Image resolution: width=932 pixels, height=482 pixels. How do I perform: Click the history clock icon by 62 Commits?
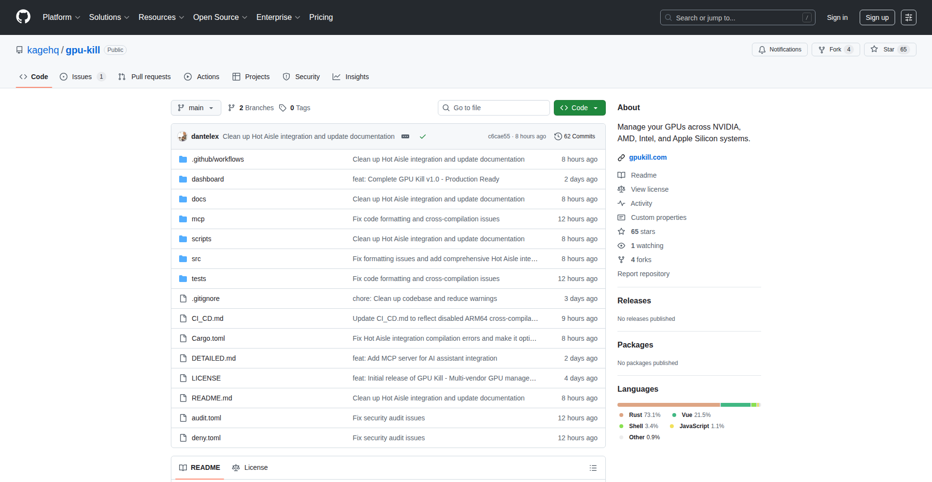click(x=558, y=136)
